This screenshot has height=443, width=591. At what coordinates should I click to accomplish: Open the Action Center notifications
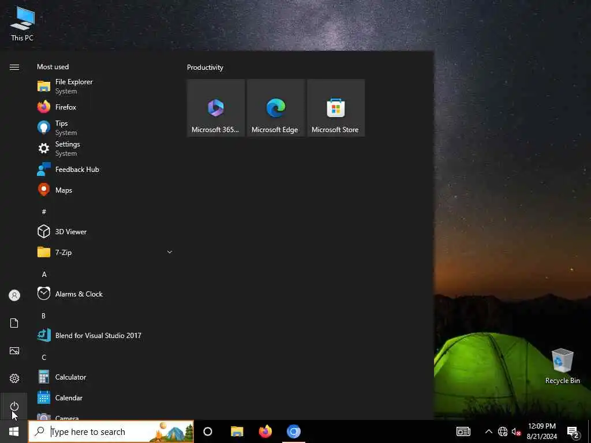[573, 431]
